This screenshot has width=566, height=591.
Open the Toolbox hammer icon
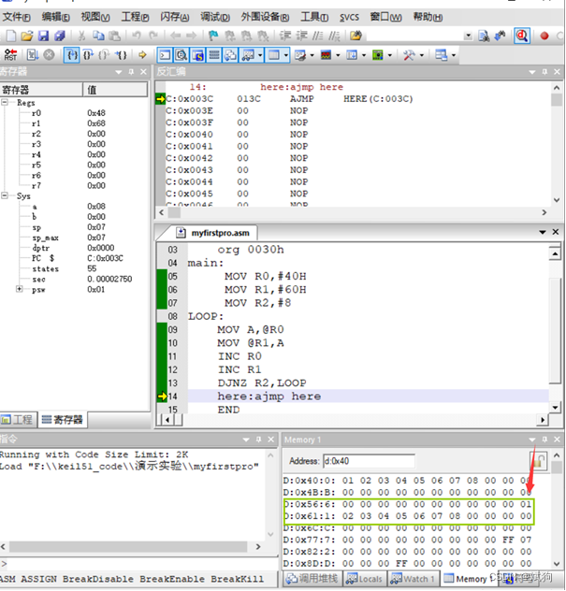(x=409, y=55)
